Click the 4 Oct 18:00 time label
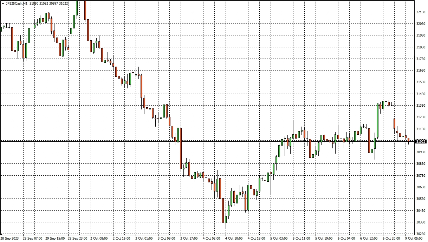The height and width of the screenshot is (242, 428). click(257, 238)
